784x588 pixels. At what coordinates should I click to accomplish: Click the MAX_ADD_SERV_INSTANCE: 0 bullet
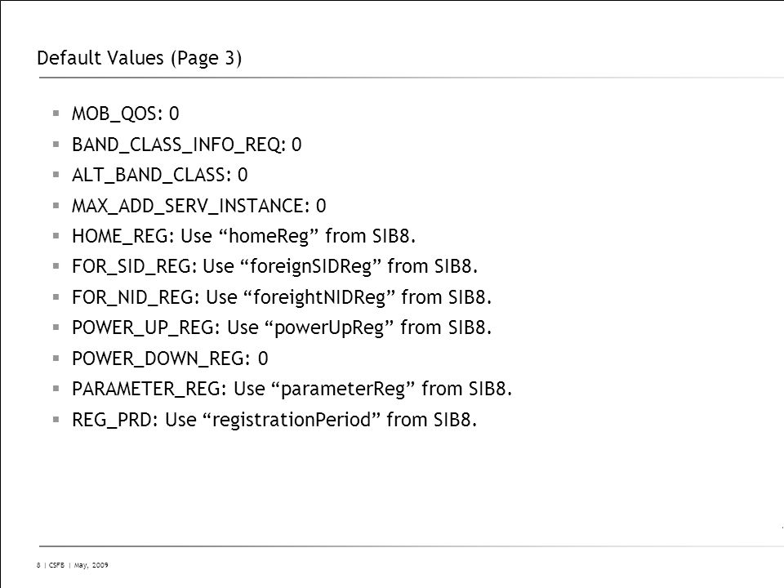point(199,206)
